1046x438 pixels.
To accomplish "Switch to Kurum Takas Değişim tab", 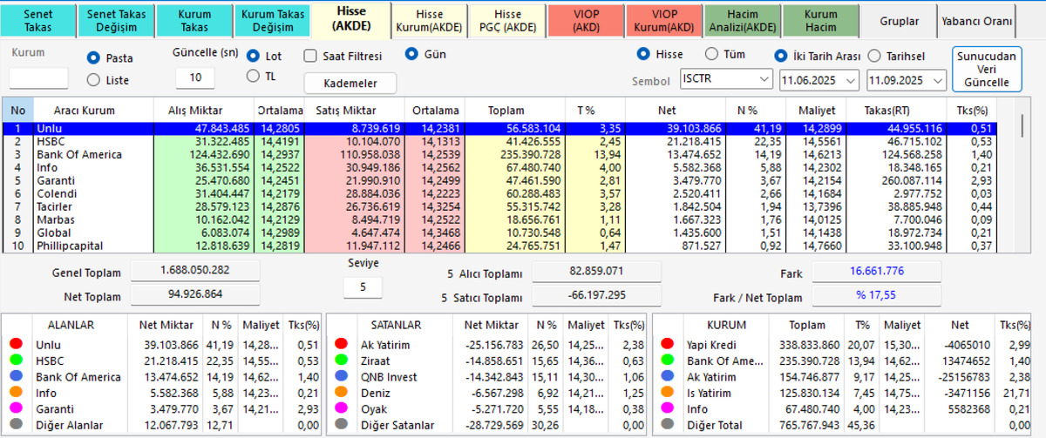I will (273, 21).
